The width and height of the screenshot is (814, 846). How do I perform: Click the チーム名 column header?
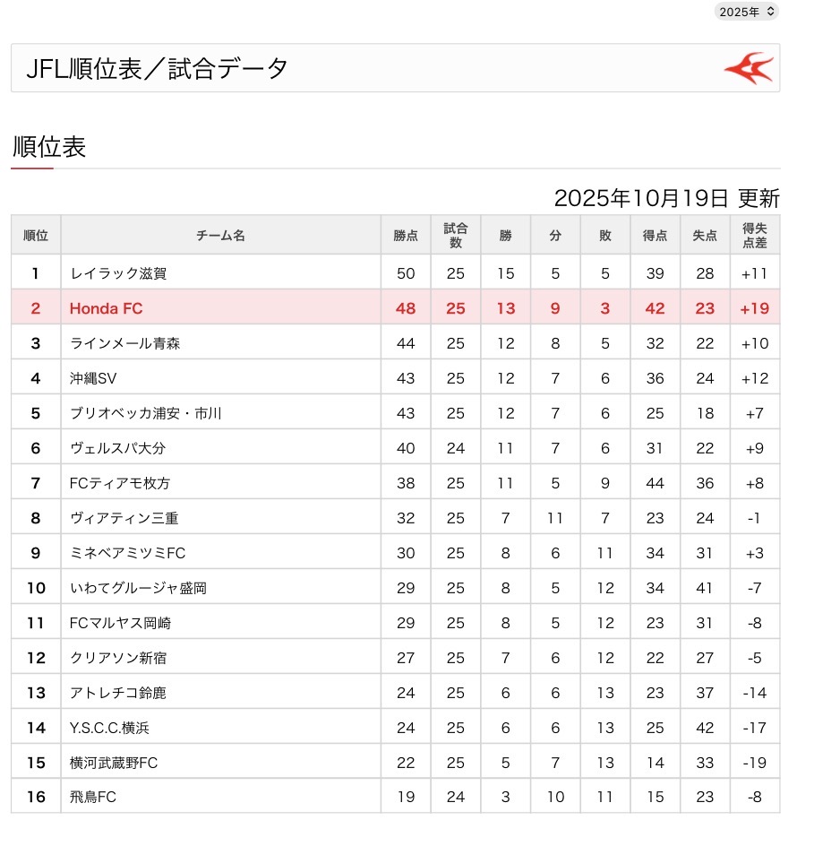pos(220,236)
